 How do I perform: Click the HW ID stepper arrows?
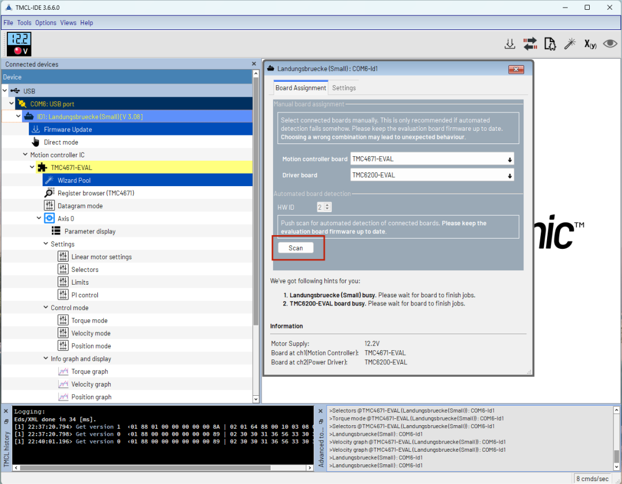(327, 207)
